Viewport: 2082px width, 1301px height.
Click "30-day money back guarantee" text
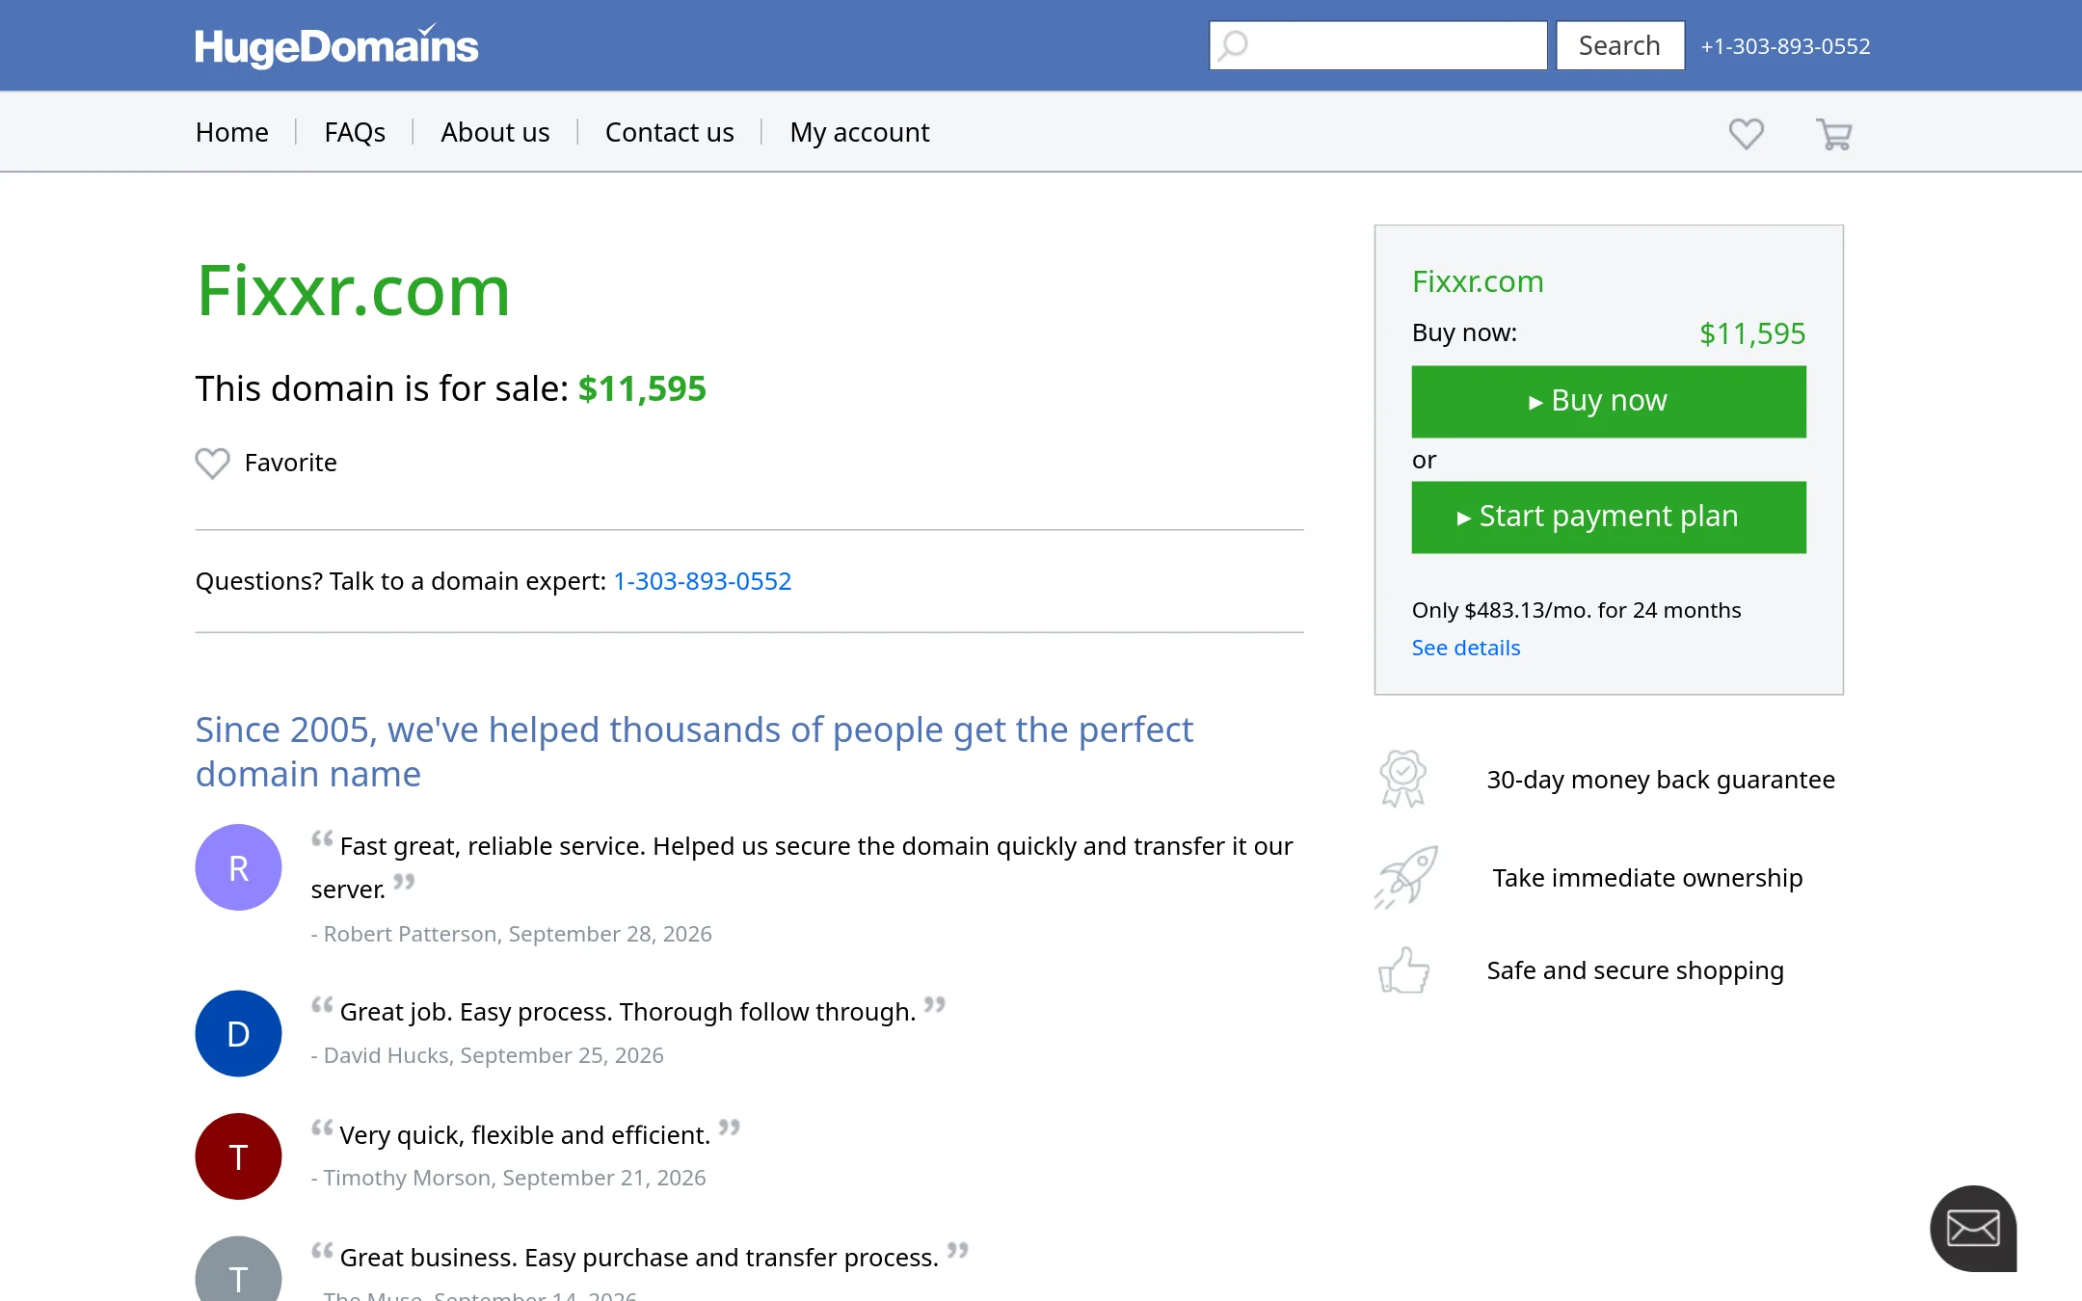coord(1661,780)
